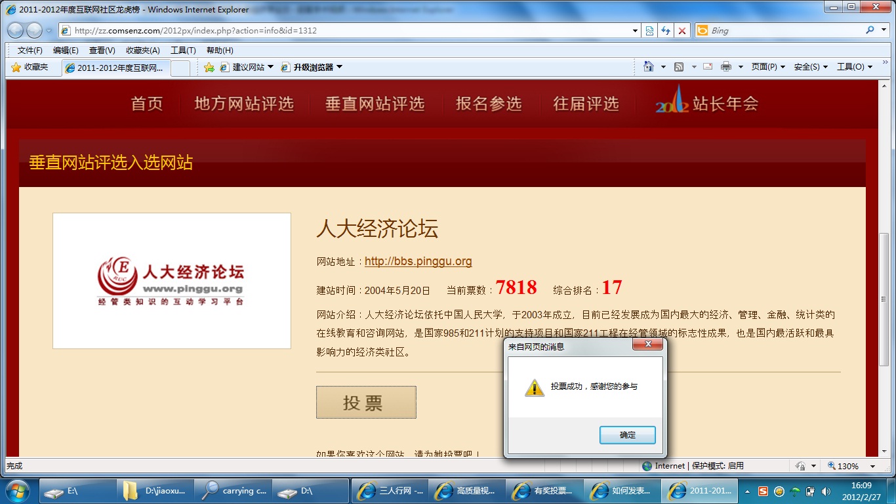Expand the 建议网站 dropdown
This screenshot has height=504, width=896.
270,67
